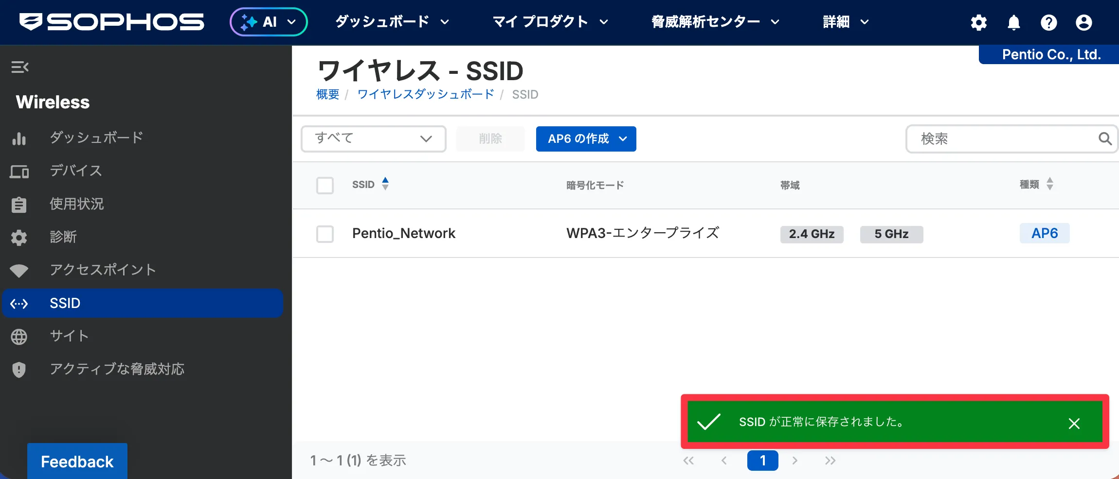This screenshot has width=1119, height=479.
Task: Go to デバイス in sidebar
Action: [x=76, y=171]
